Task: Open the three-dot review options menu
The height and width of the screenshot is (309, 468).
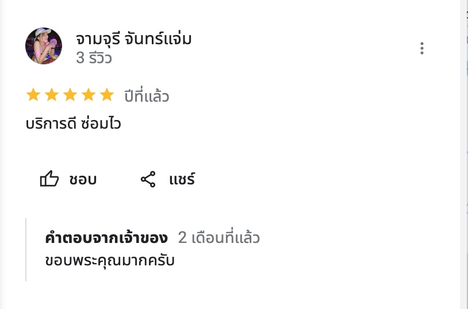Action: tap(422, 48)
